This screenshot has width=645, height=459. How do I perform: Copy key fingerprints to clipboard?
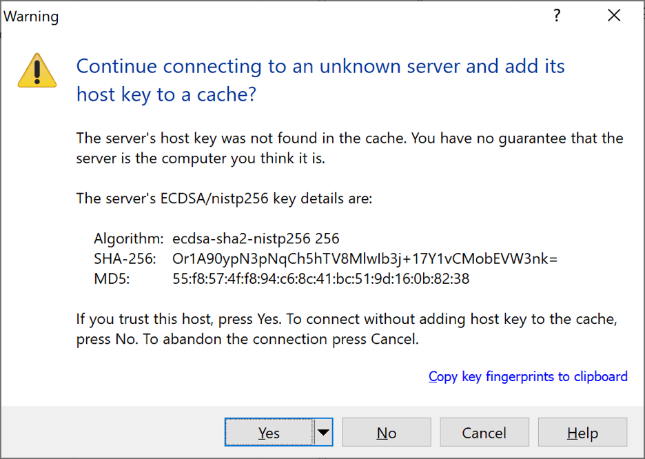pyautogui.click(x=528, y=376)
